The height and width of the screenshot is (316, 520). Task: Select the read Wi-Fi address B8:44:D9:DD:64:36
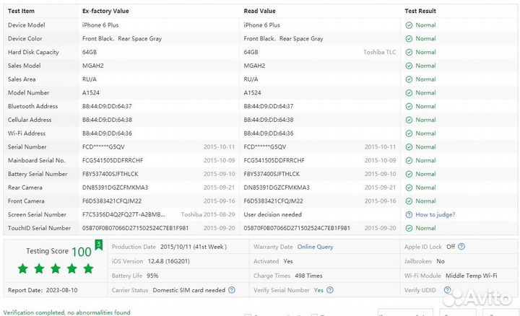coord(268,133)
